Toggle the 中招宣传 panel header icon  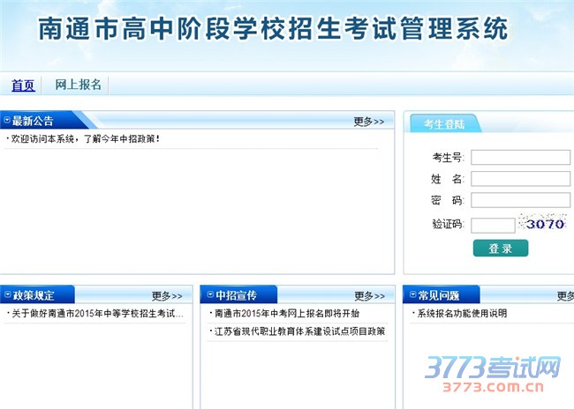pyautogui.click(x=209, y=295)
